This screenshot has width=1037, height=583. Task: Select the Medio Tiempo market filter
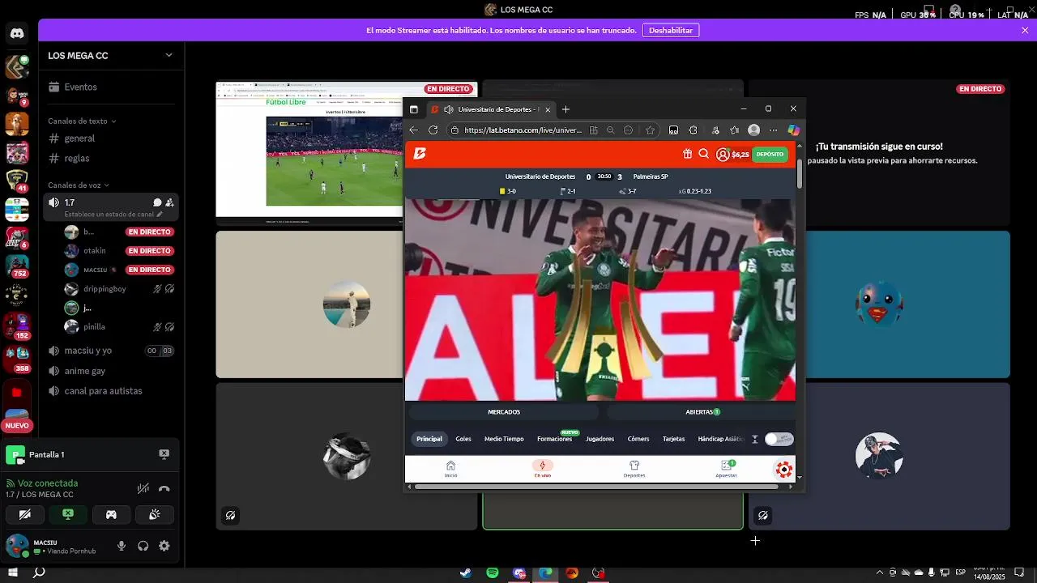pos(504,439)
